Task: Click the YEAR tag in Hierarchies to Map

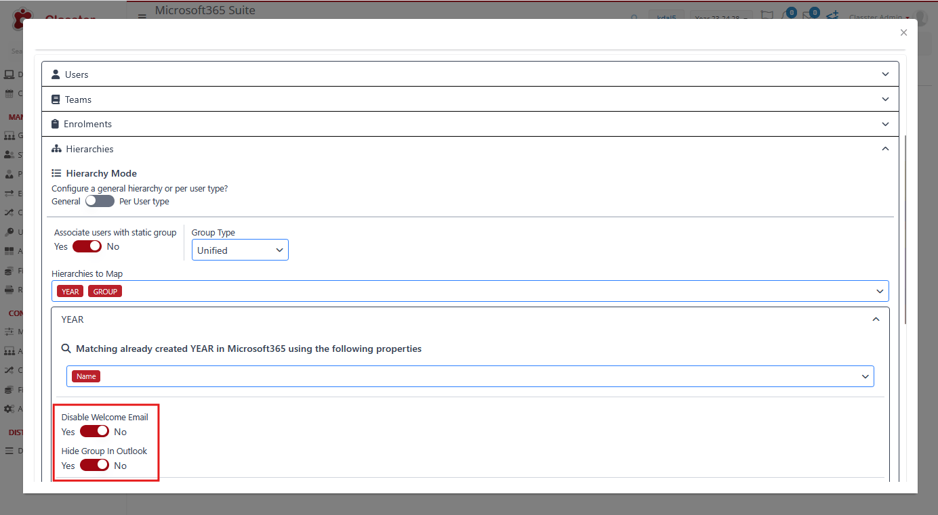Action: [x=70, y=292]
